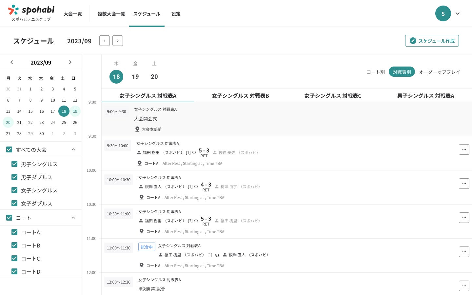Switch to オーダーオブプレイ view
The image size is (472, 295).
(439, 72)
